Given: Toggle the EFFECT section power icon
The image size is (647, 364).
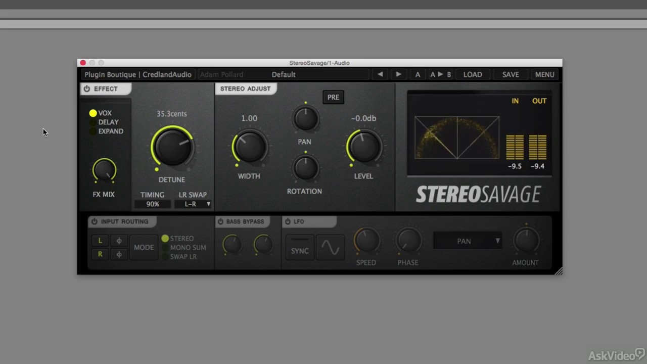Looking at the screenshot, I should click(x=87, y=89).
